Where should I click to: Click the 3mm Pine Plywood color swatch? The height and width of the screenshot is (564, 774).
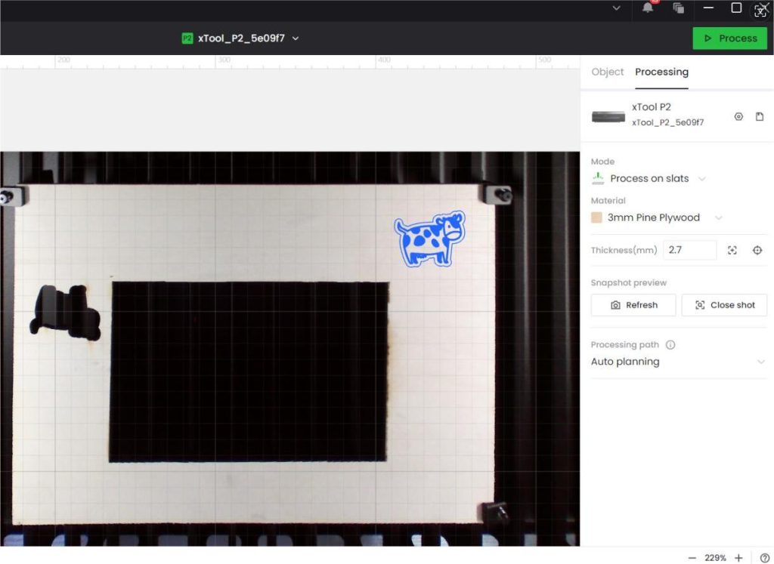coord(597,217)
